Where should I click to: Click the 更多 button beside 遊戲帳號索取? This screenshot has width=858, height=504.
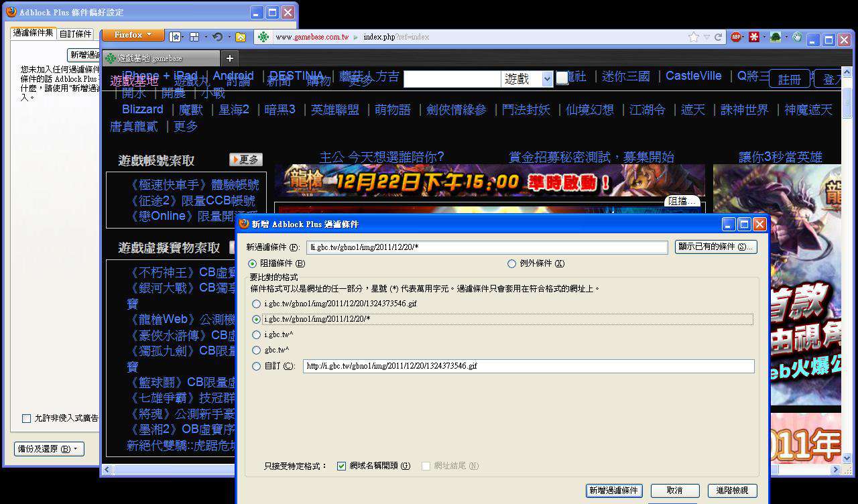pyautogui.click(x=246, y=160)
